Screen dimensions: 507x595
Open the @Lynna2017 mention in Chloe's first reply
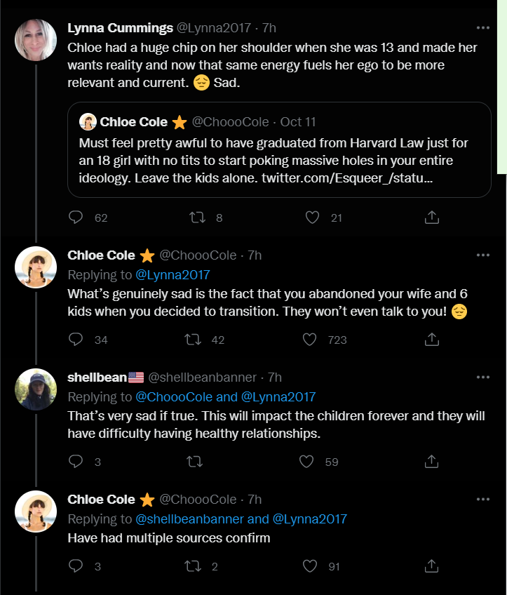pyautogui.click(x=173, y=275)
